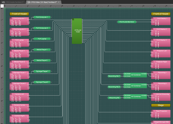Click the corner icon of Recording 2 block
Screen dimensions: 173x124
(x=152, y=83)
